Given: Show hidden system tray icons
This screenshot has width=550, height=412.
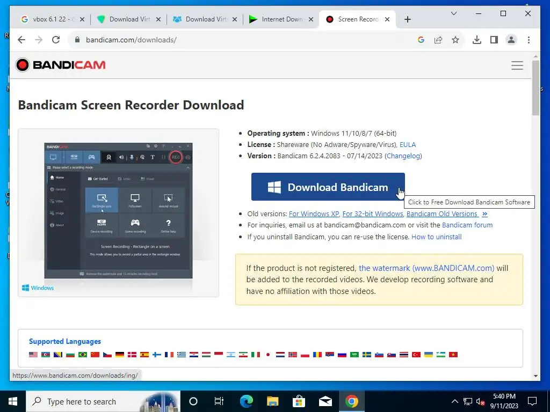Looking at the screenshot, I should coord(454,401).
